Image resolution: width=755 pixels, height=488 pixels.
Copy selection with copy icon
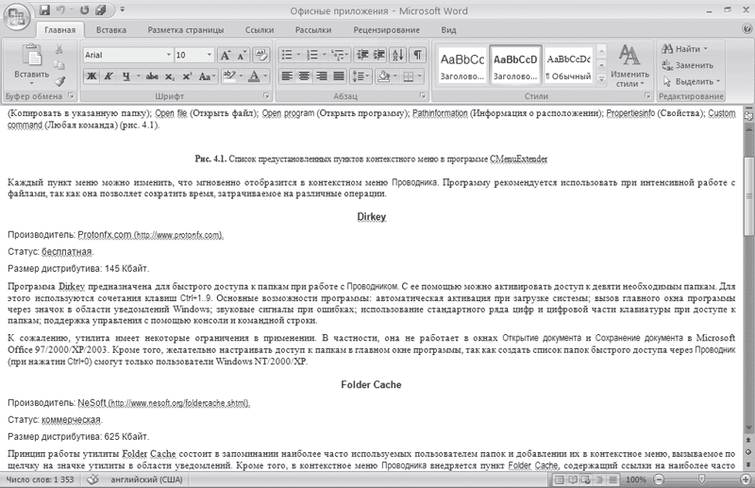tap(59, 65)
